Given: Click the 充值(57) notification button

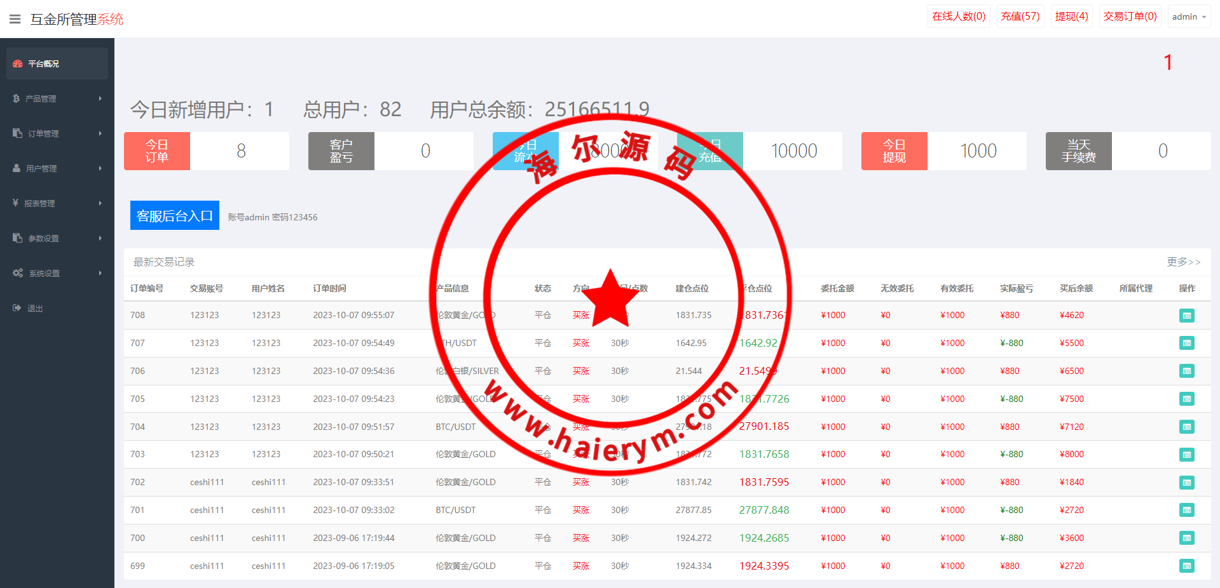Looking at the screenshot, I should [1020, 17].
